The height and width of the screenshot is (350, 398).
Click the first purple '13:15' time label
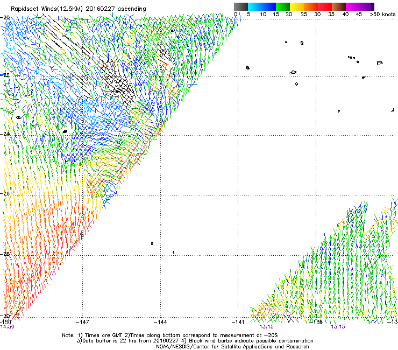(x=267, y=327)
